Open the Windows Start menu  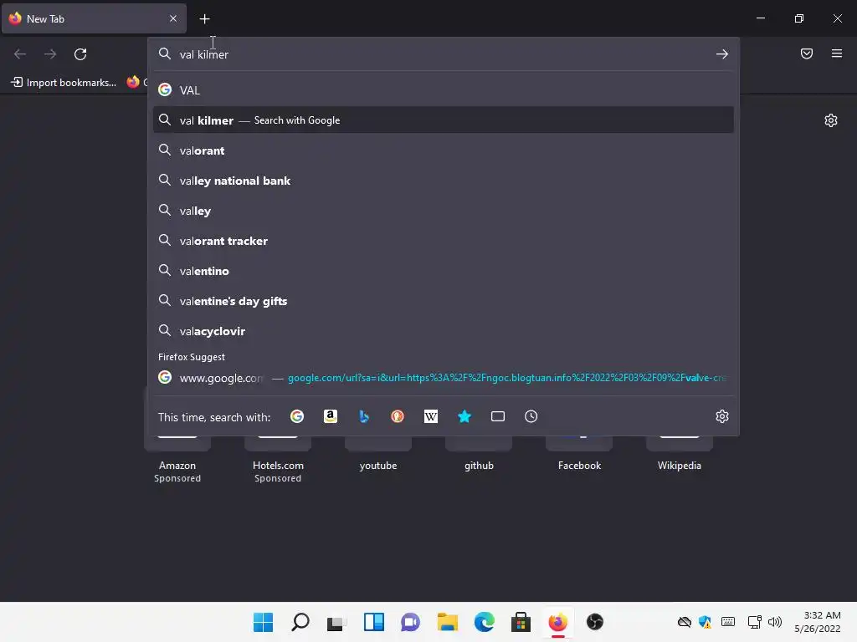coord(263,622)
